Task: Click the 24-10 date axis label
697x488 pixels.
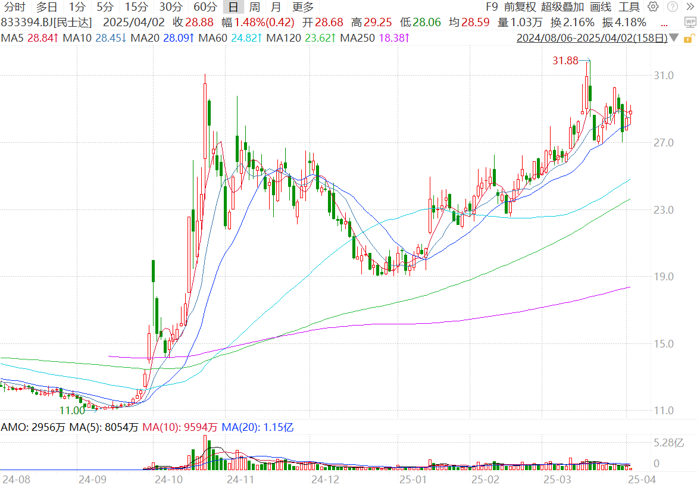Action: tap(169, 480)
